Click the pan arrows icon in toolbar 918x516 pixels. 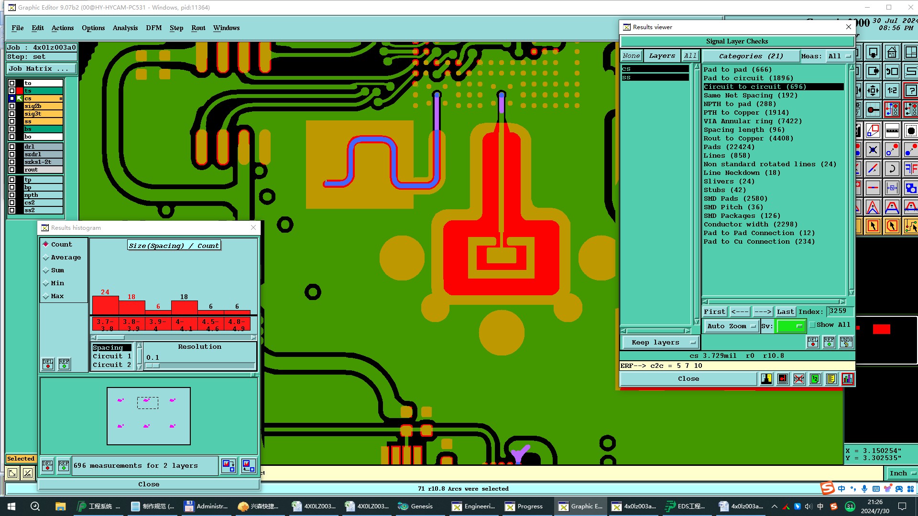873,90
